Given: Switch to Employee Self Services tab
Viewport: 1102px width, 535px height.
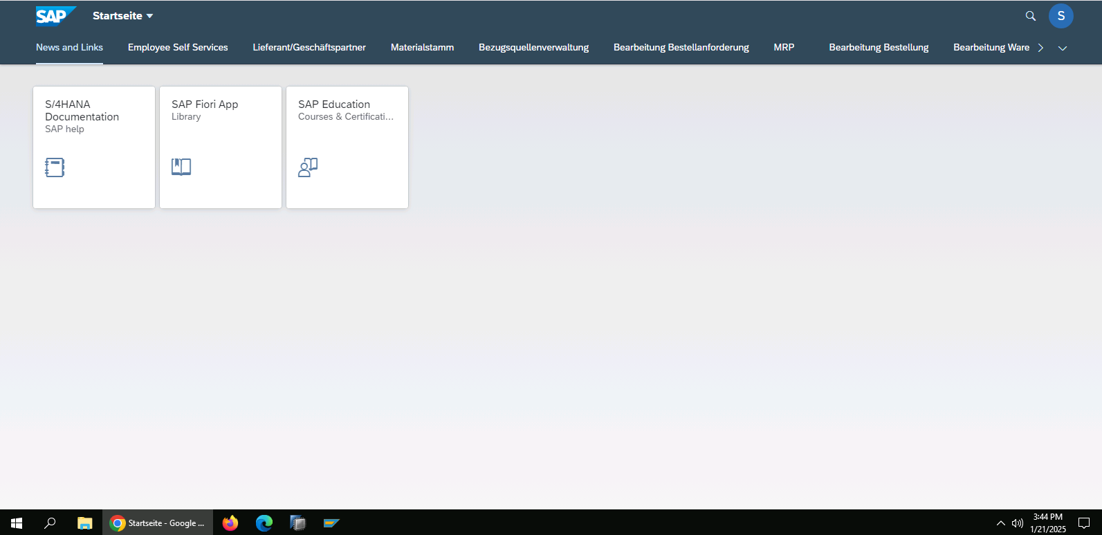Looking at the screenshot, I should click(x=178, y=48).
